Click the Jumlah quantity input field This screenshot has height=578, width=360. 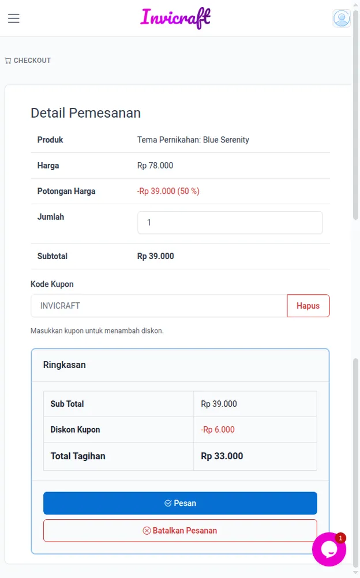(x=230, y=222)
